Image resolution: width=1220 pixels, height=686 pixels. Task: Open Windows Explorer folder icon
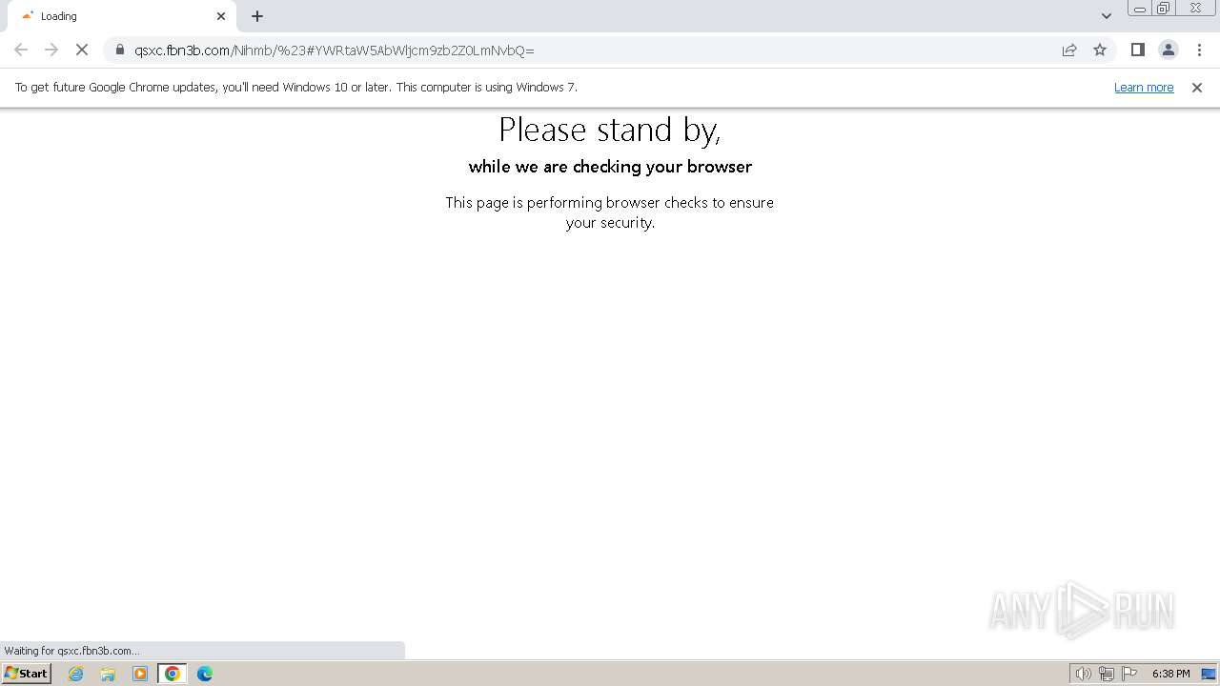point(108,674)
